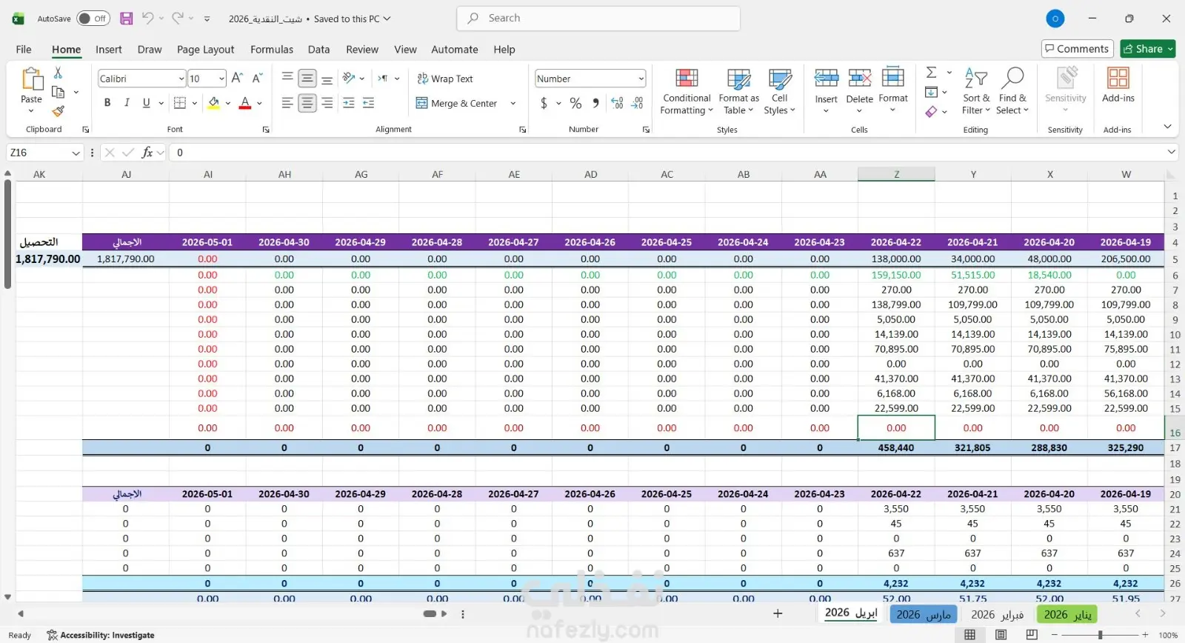Toggle Wrap Text on
This screenshot has height=643, width=1185.
click(445, 79)
